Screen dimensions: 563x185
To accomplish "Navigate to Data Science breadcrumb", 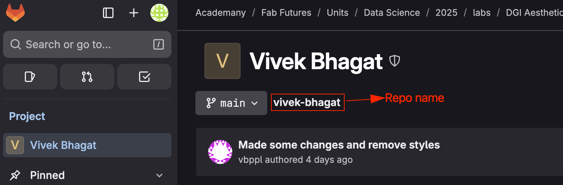I will pyautogui.click(x=392, y=13).
